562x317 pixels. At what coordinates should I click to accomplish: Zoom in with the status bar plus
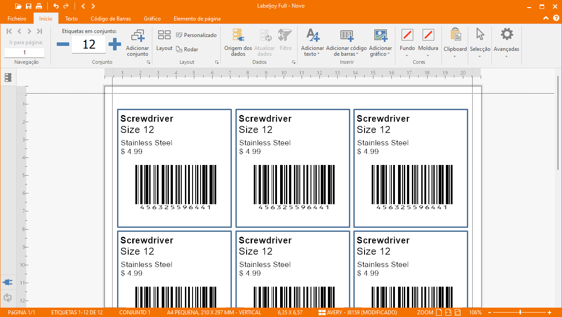549,313
